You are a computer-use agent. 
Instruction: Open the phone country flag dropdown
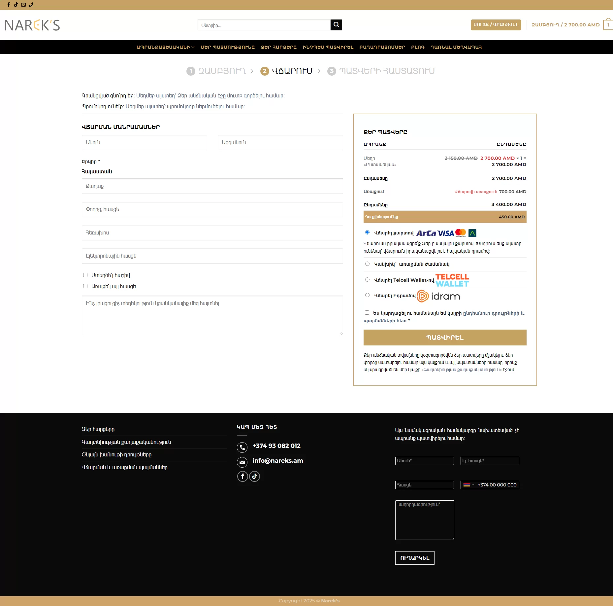(x=468, y=485)
